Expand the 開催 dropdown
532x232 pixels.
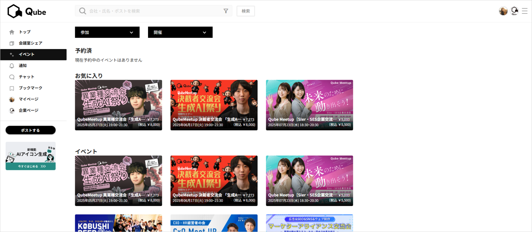pyautogui.click(x=180, y=32)
